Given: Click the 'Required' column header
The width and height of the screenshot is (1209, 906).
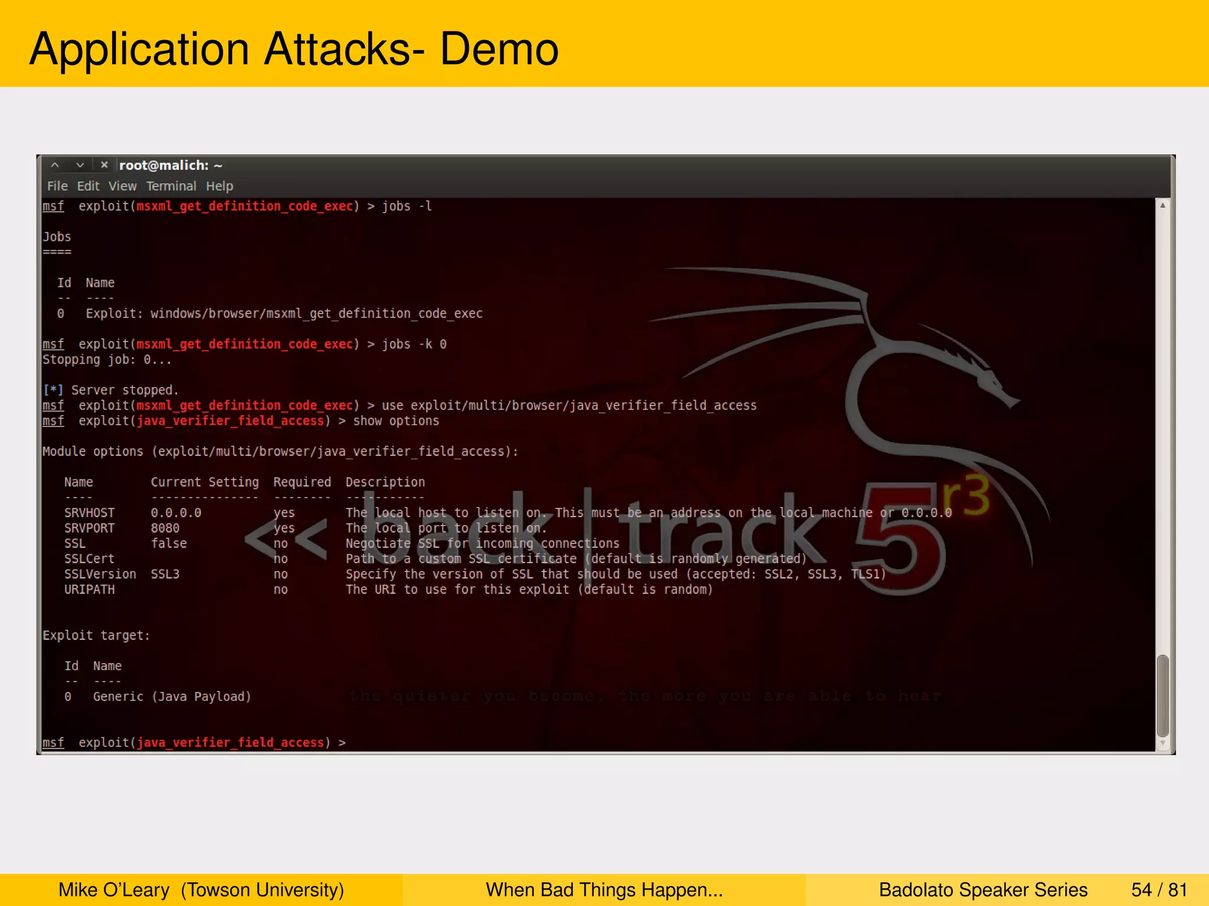Looking at the screenshot, I should point(302,482).
